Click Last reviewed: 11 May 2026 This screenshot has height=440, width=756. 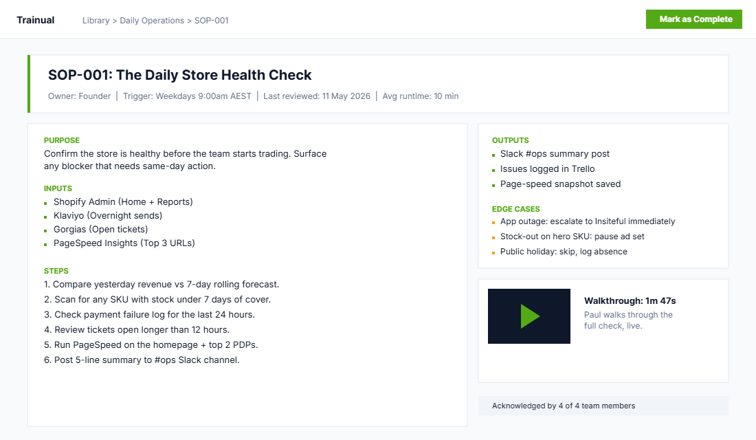click(317, 96)
